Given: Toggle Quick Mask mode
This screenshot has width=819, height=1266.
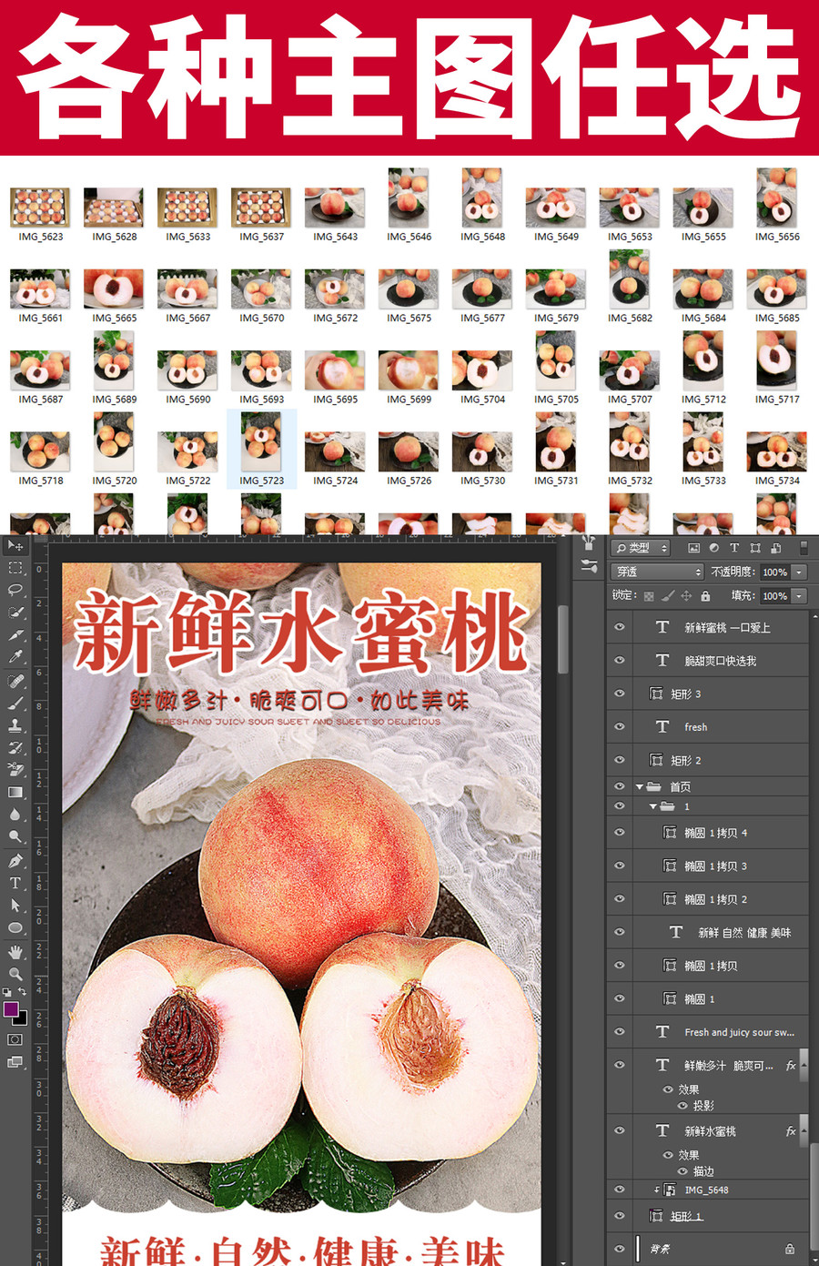Looking at the screenshot, I should coord(15,1039).
